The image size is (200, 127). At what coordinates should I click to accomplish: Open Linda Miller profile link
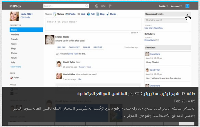tap(27, 14)
